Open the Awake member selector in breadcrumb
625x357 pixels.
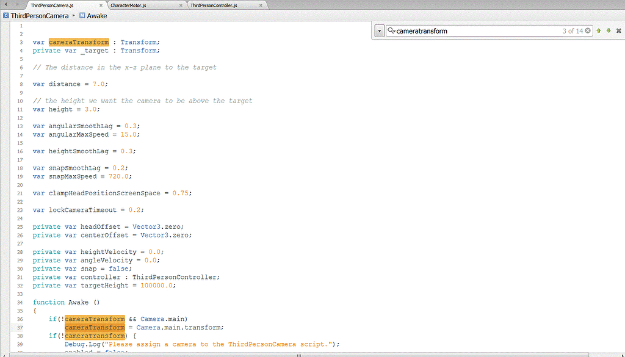(x=96, y=16)
